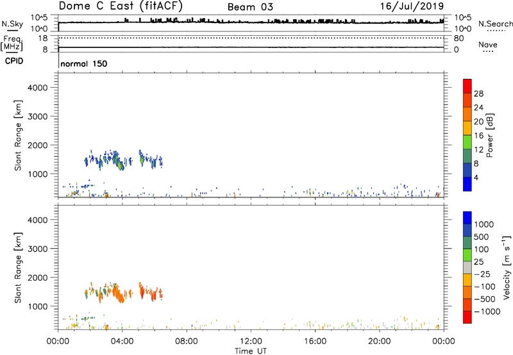Select the "-1000" tick on the velocity colorbar
Image resolution: width=513 pixels, height=355 pixels.
point(487,311)
